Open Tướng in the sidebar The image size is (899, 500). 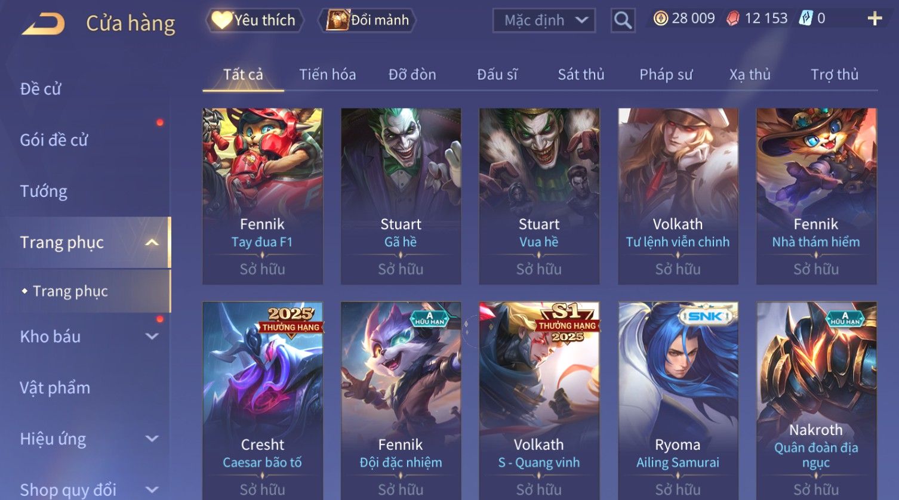click(x=44, y=192)
